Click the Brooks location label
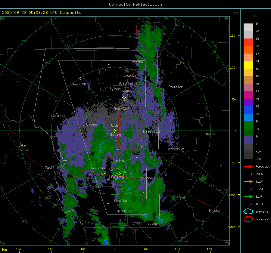This screenshot has height=253, width=271. [214, 211]
